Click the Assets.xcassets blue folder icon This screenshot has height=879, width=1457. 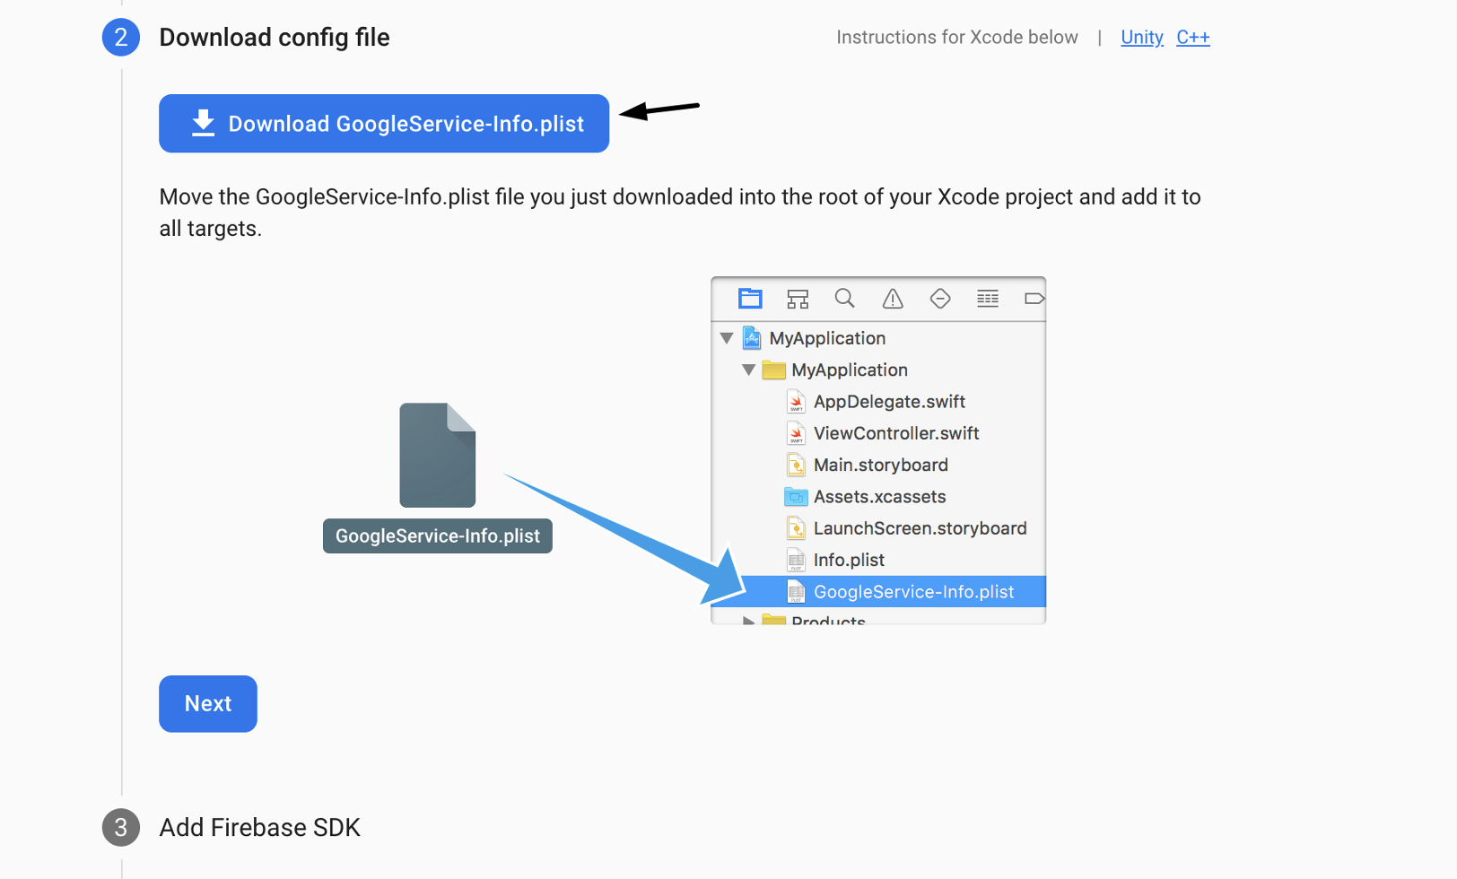[796, 497]
